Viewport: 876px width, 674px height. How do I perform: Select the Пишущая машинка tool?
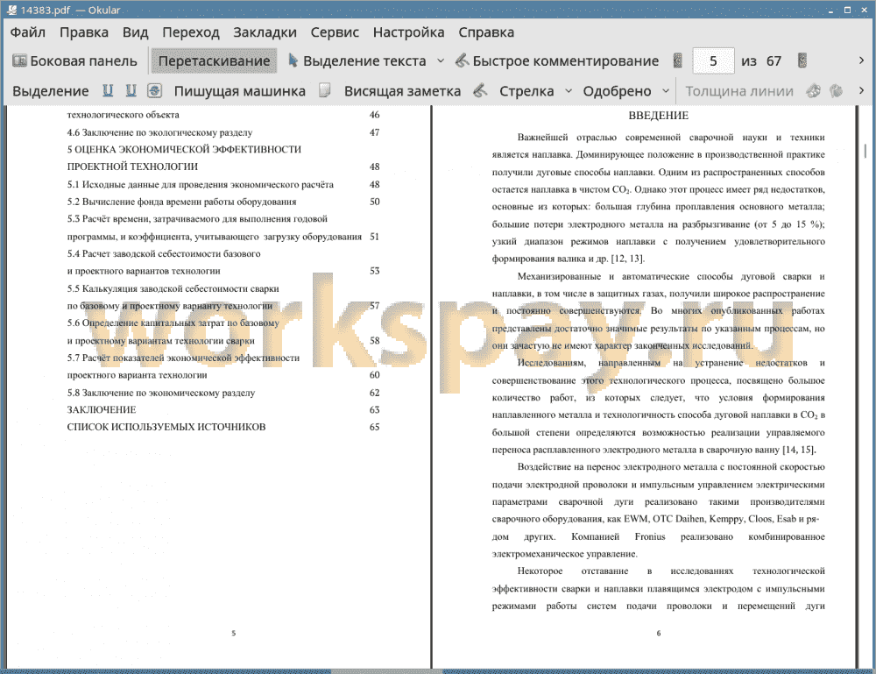coord(240,91)
